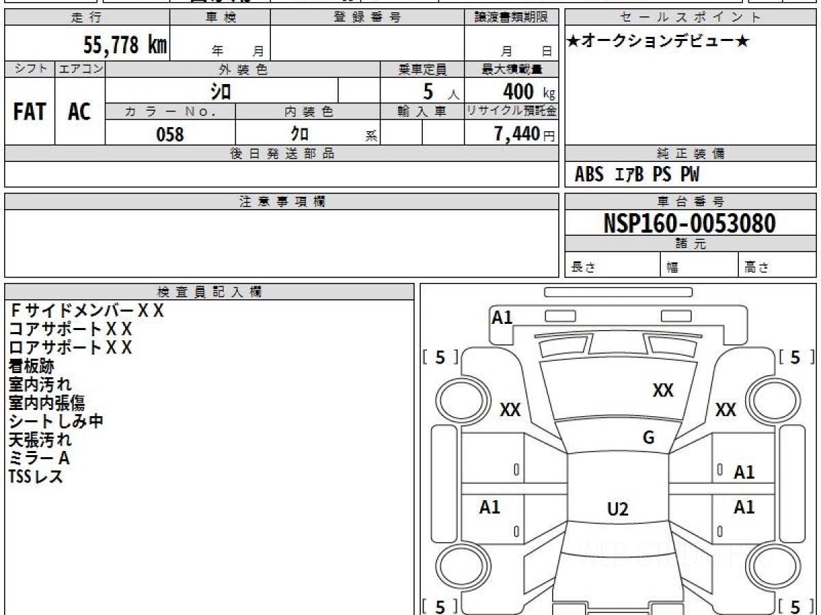The width and height of the screenshot is (821, 615).
Task: Click the 室内内張傷 inspector note
Action: [47, 403]
